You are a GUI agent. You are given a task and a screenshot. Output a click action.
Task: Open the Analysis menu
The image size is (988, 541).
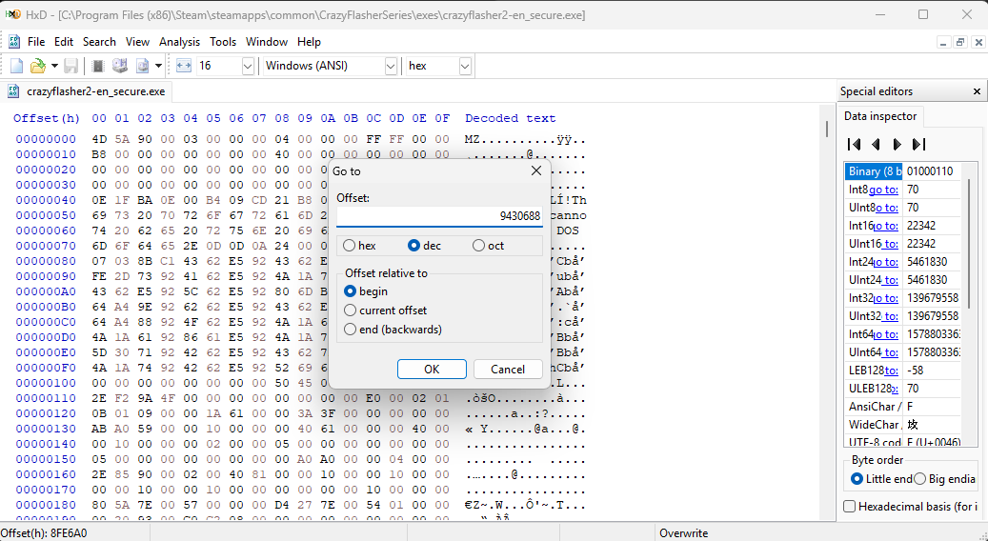tap(179, 42)
